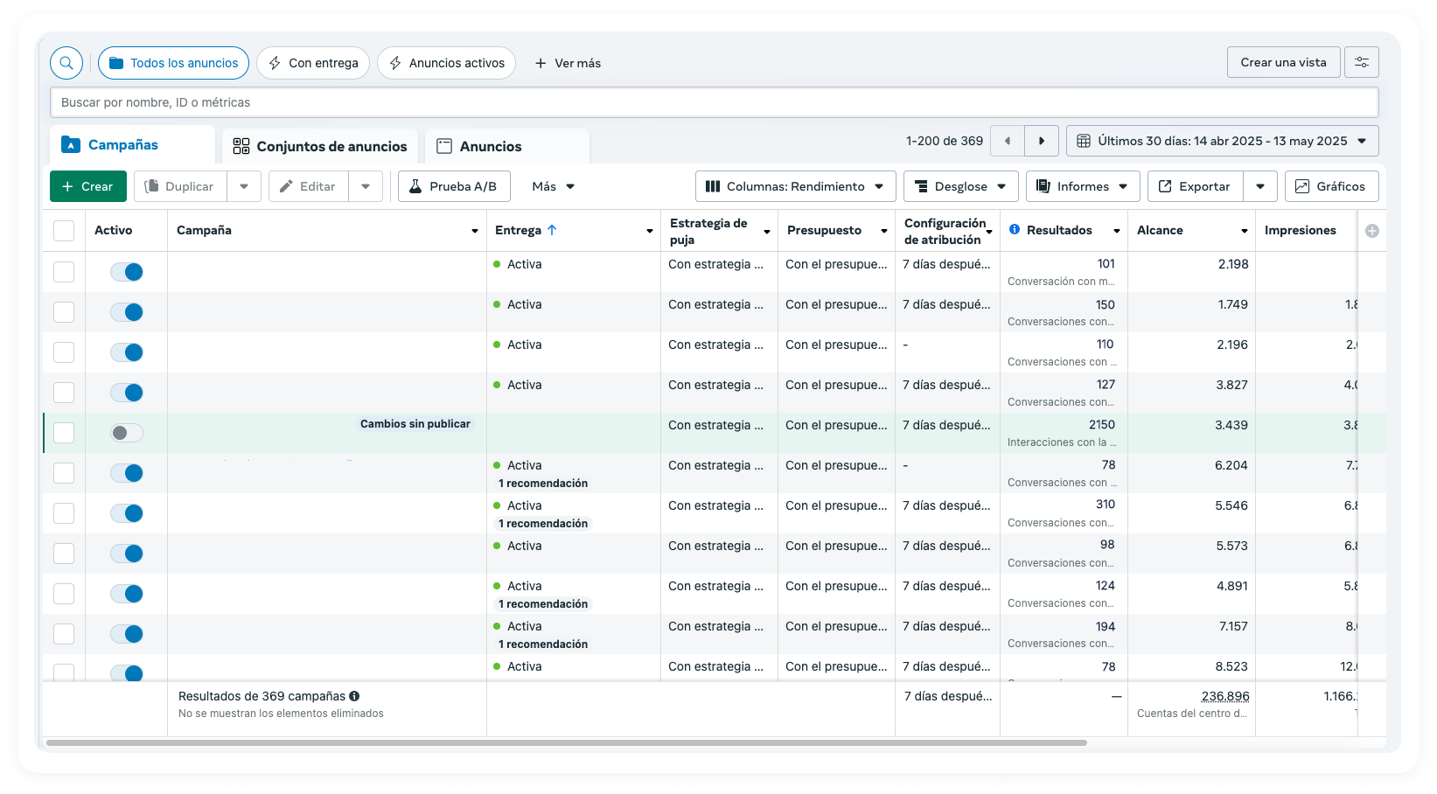
Task: Click the search magnifier icon
Action: (x=66, y=63)
